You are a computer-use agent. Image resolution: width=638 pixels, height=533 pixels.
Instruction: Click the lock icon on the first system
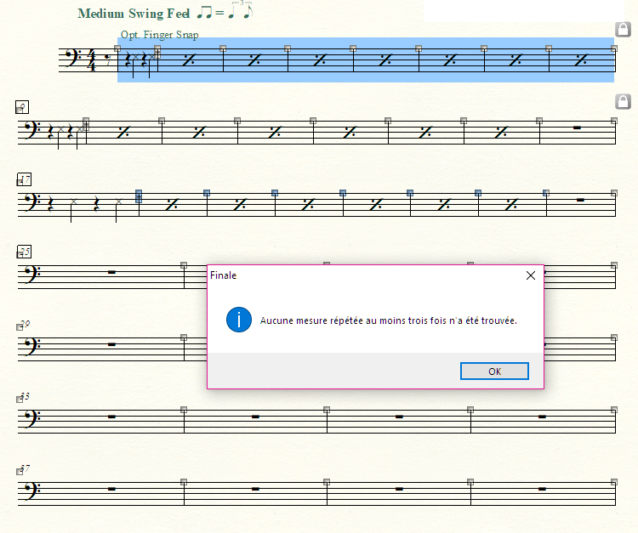[x=622, y=31]
